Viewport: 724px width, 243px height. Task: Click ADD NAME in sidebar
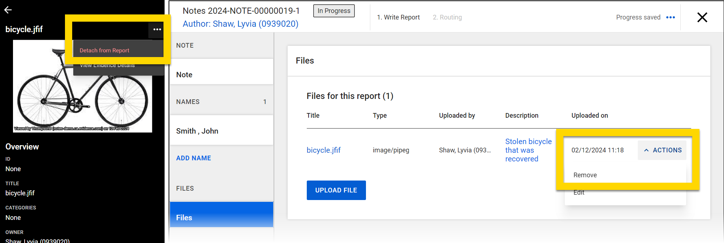pos(193,158)
